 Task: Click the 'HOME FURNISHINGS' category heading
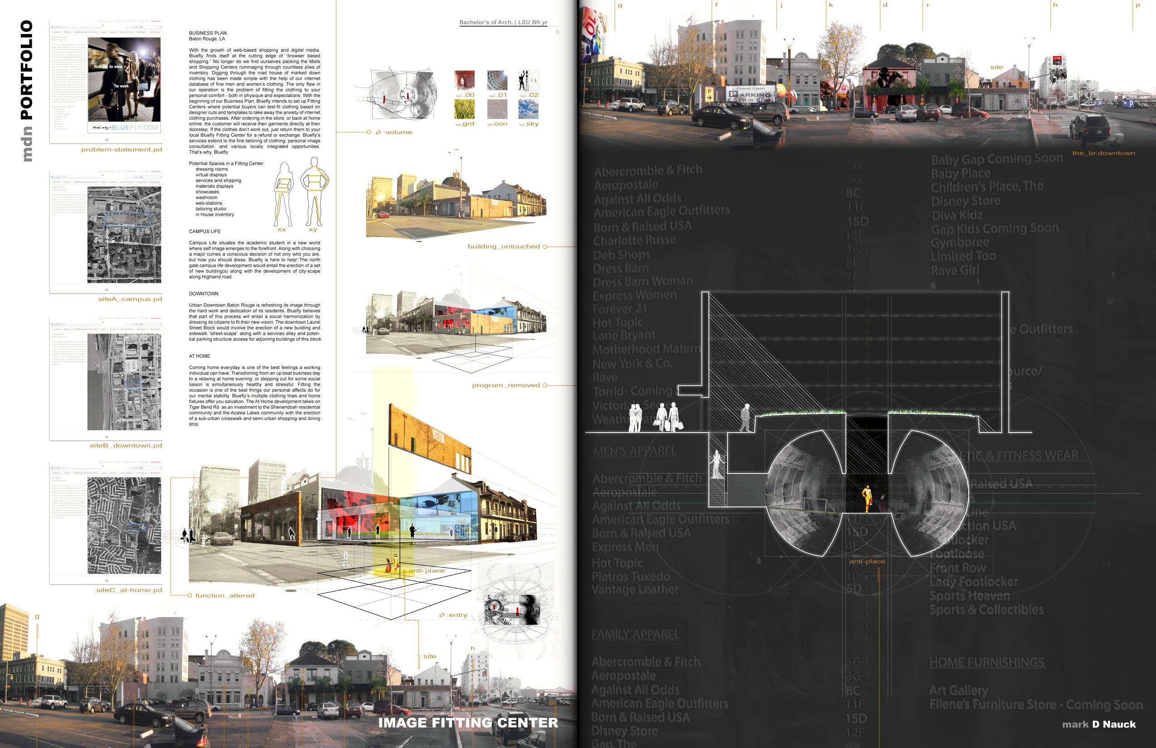(987, 662)
